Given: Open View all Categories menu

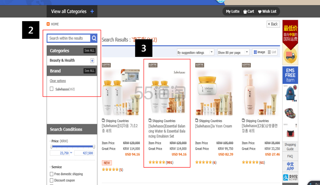Looking at the screenshot, I should pyautogui.click(x=72, y=12).
